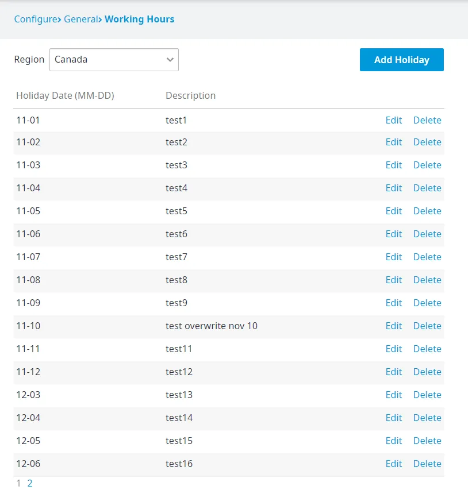Click the Region label text
Viewport: 468px width, 494px height.
click(29, 60)
